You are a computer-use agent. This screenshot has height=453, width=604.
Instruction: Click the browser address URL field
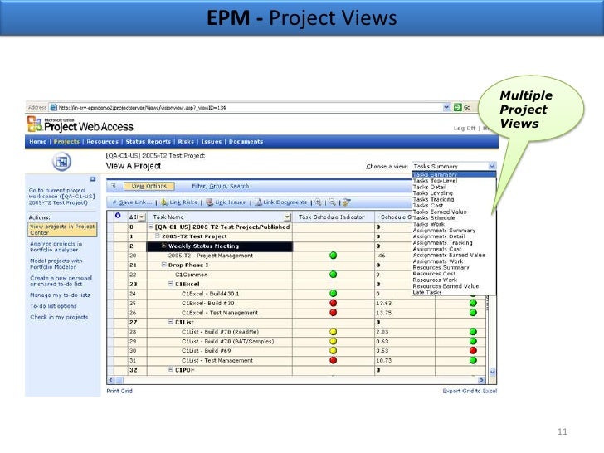click(x=250, y=108)
